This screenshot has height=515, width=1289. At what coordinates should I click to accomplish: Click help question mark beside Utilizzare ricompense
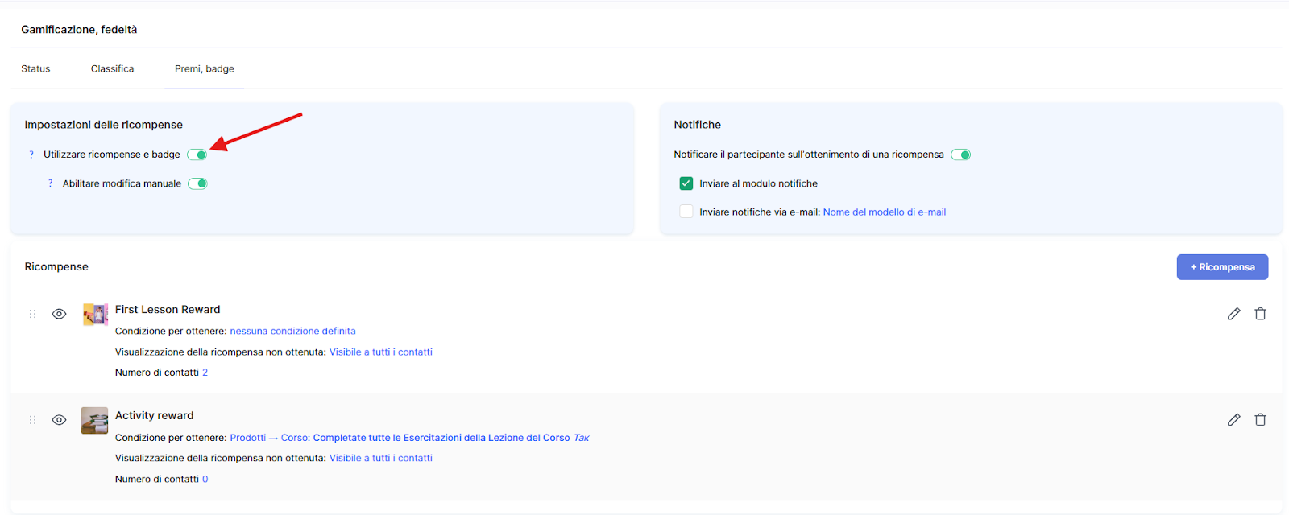pos(31,154)
